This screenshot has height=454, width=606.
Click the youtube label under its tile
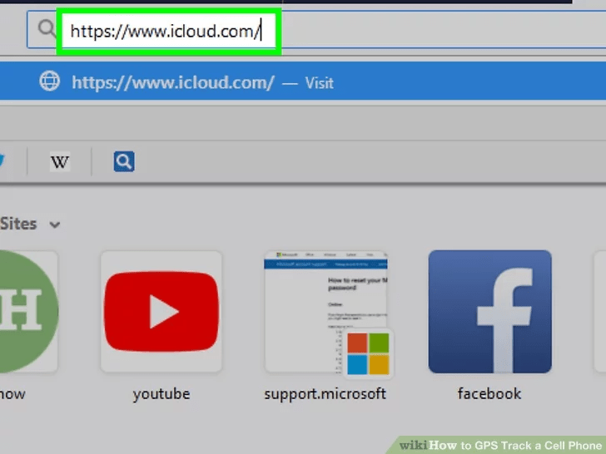coord(161,394)
